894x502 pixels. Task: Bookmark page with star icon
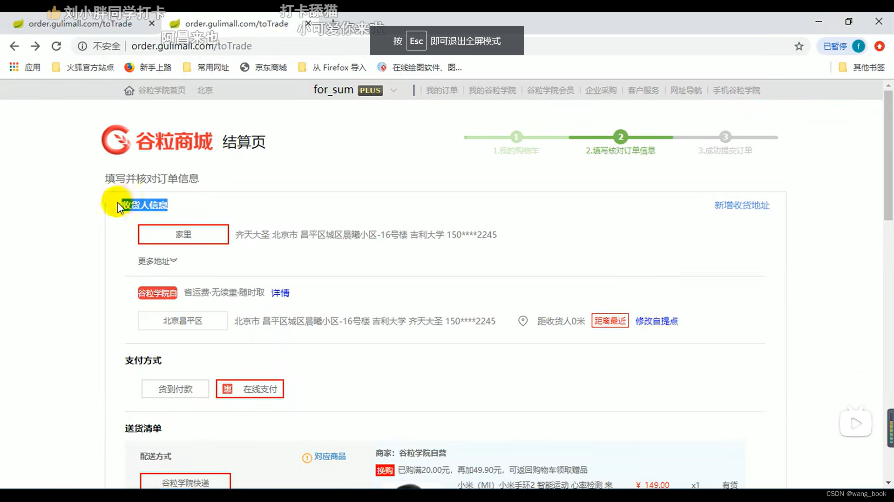(x=799, y=46)
